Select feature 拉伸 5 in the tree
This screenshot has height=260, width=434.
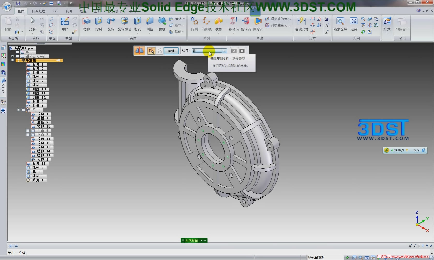36,69
